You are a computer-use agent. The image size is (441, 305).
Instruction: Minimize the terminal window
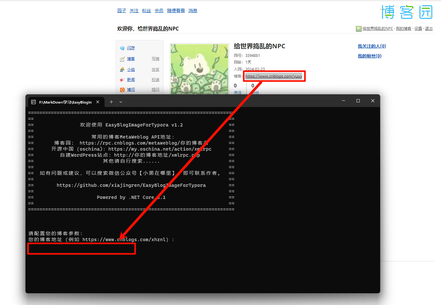pos(343,101)
